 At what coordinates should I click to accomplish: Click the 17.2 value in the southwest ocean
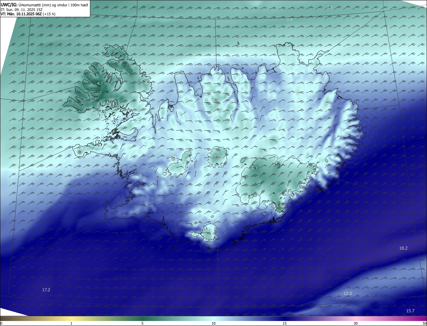pyautogui.click(x=46, y=290)
